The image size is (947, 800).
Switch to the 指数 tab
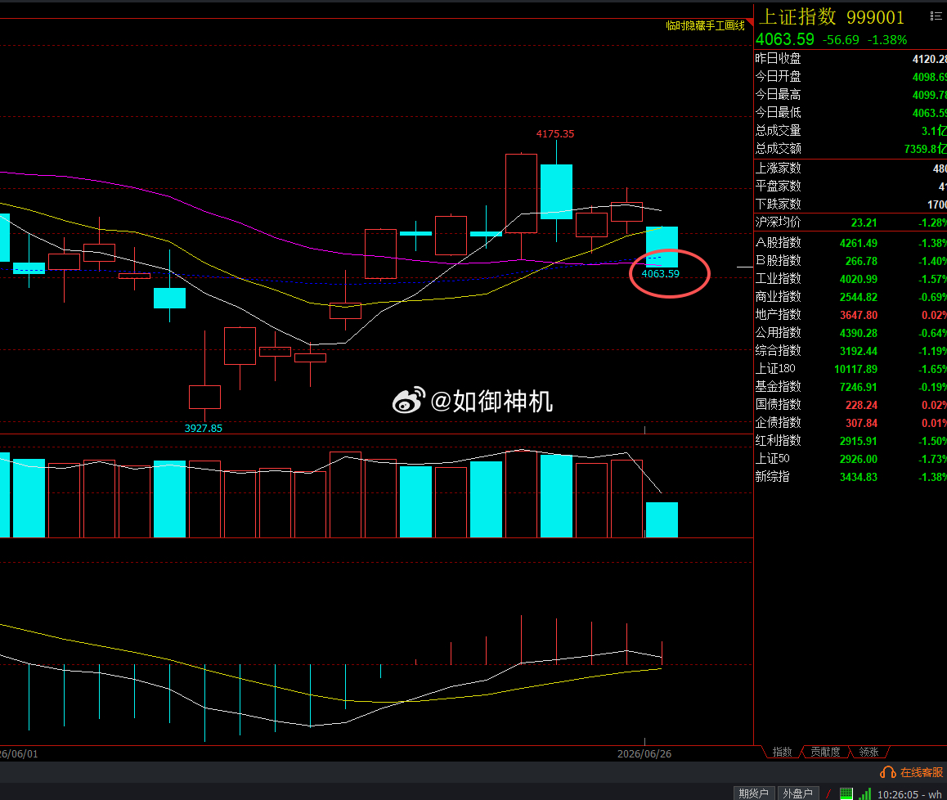point(782,752)
